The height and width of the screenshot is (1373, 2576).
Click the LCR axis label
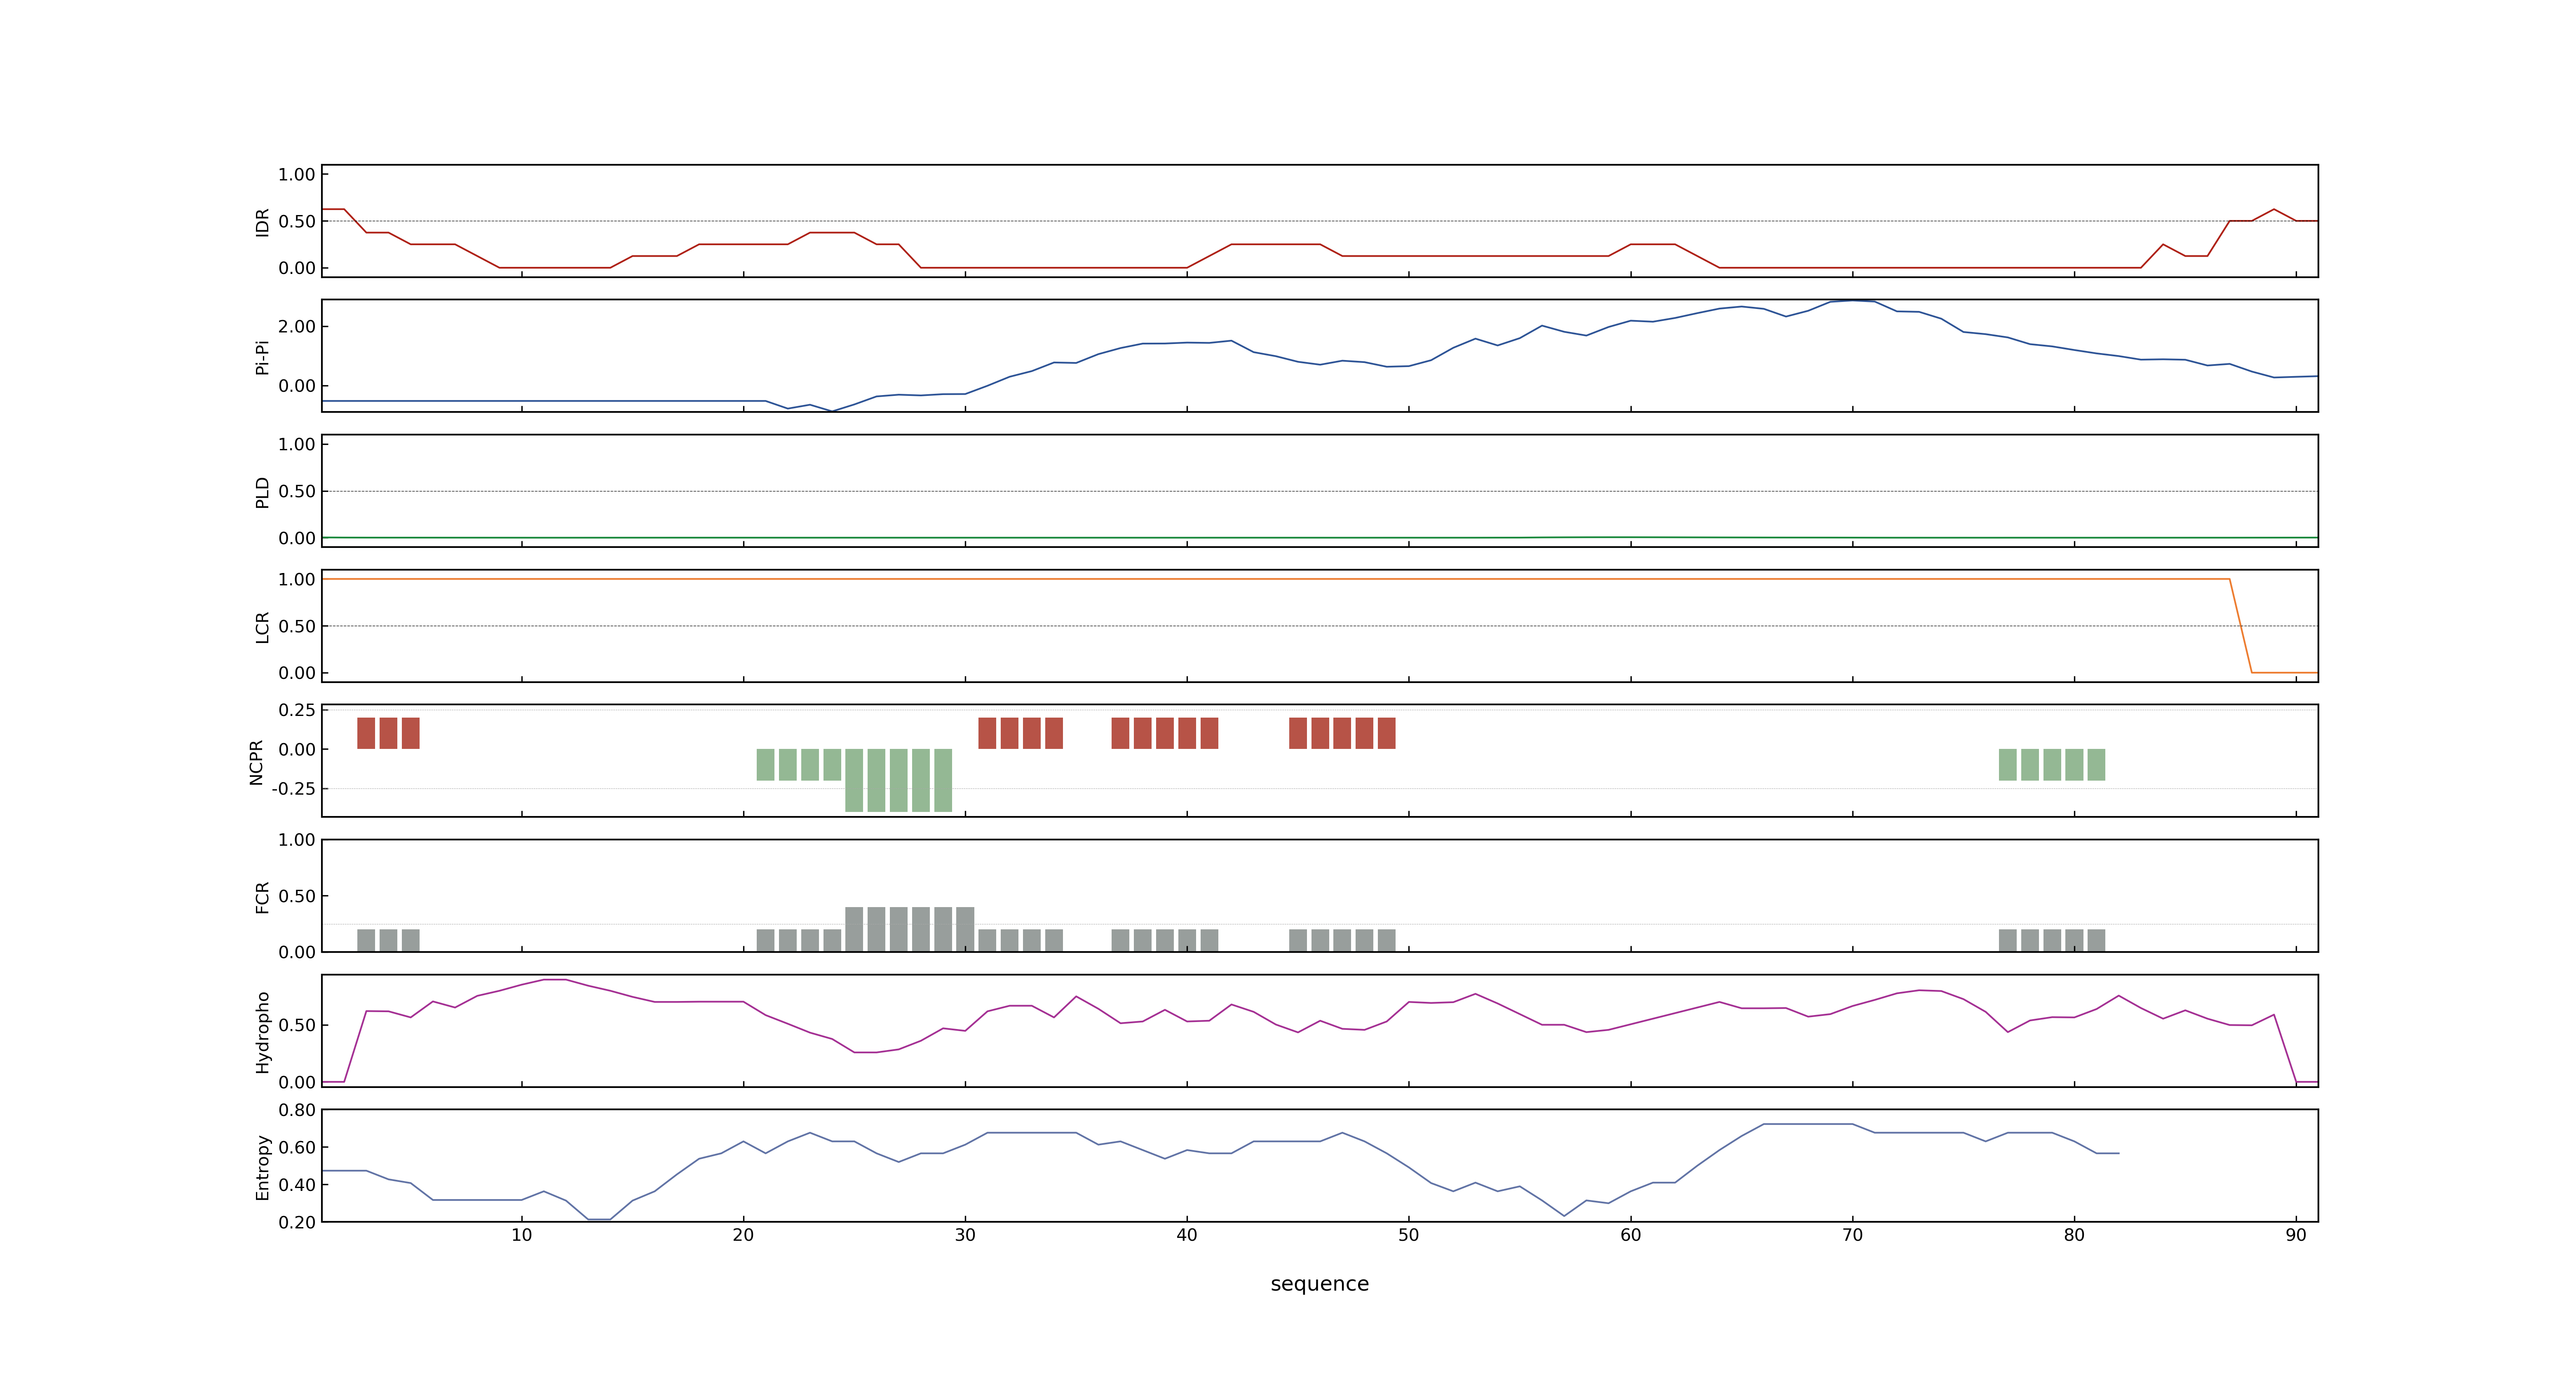(262, 627)
